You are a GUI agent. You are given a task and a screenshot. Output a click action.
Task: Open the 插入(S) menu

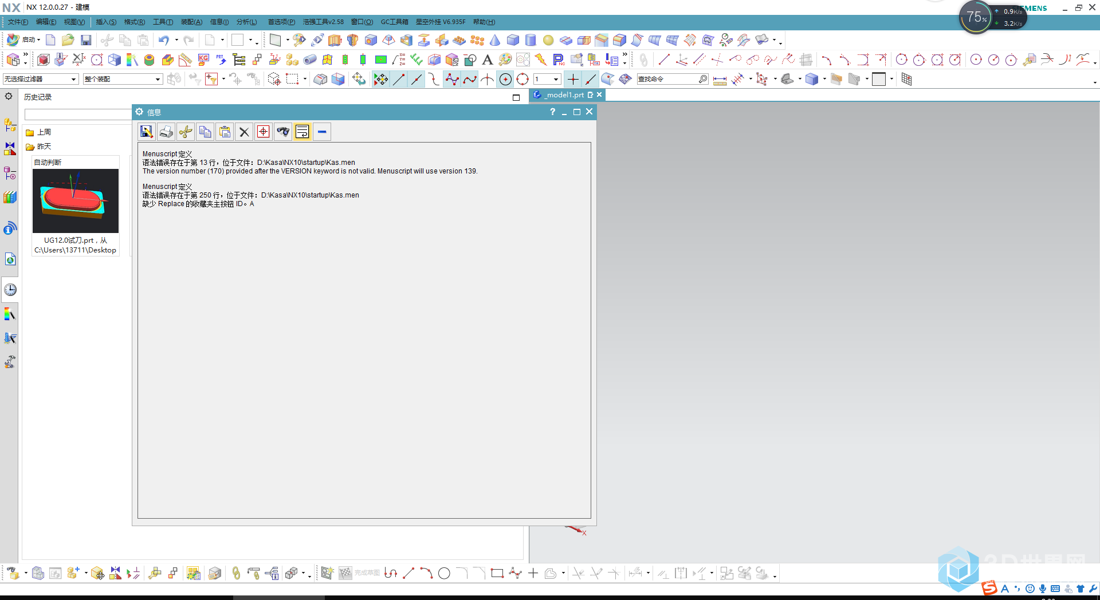point(106,22)
